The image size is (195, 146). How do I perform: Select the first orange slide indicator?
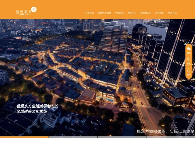tap(24, 137)
